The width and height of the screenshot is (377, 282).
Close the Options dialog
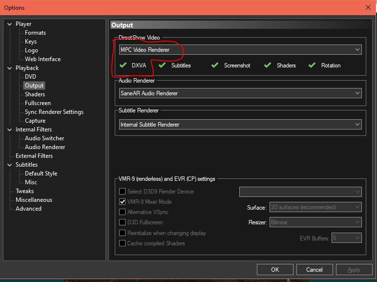[x=368, y=7]
